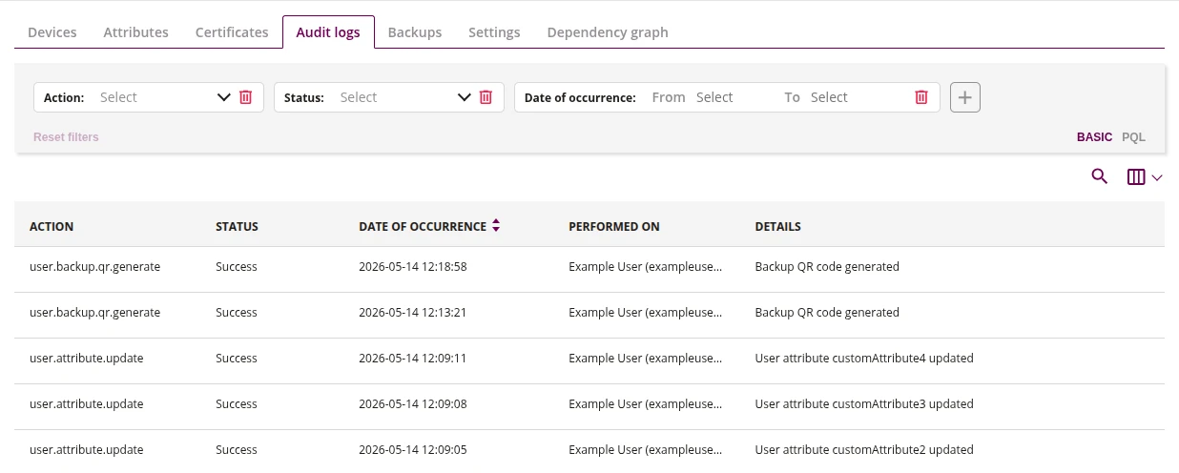This screenshot has width=1179, height=473.
Task: Click the PERFORMED ON column header
Action: (614, 227)
